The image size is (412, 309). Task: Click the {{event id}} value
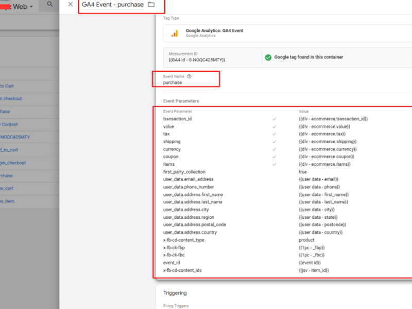pyautogui.click(x=310, y=263)
